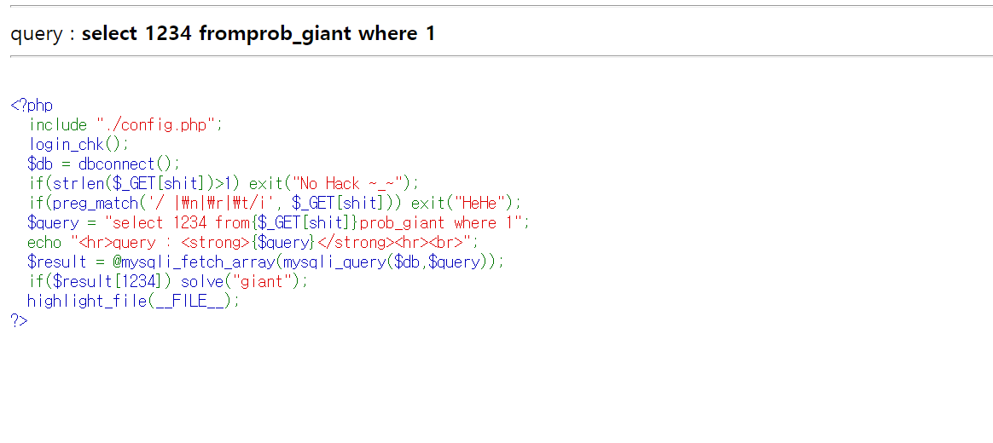Viewport: 993px width, 443px height.
Task: Click the closing ?> tag
Action: coord(20,320)
